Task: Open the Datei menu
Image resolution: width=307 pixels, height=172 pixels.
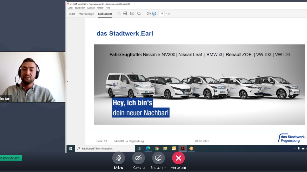Action: (x=70, y=8)
